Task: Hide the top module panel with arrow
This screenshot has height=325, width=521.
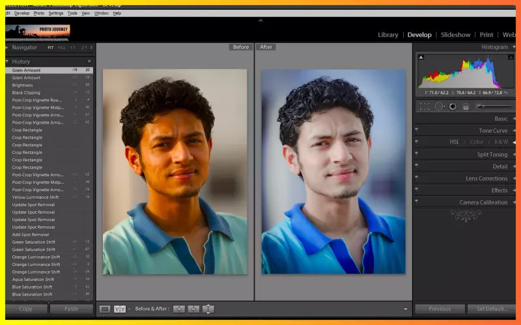Action: pos(260,20)
